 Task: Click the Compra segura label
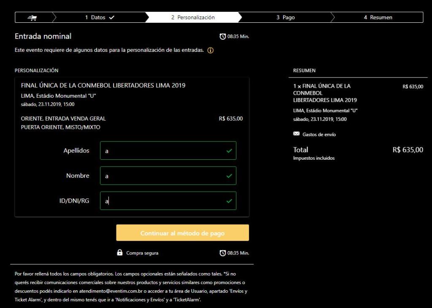tap(142, 253)
